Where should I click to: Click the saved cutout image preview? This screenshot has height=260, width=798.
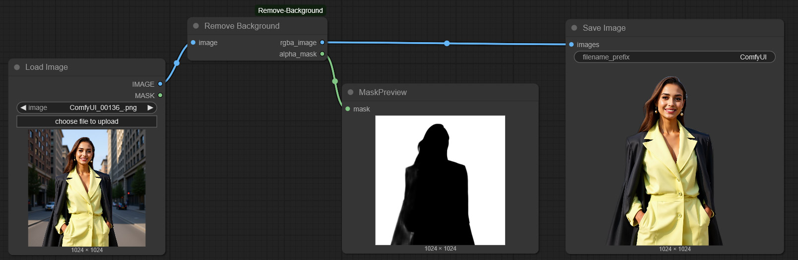click(x=674, y=160)
